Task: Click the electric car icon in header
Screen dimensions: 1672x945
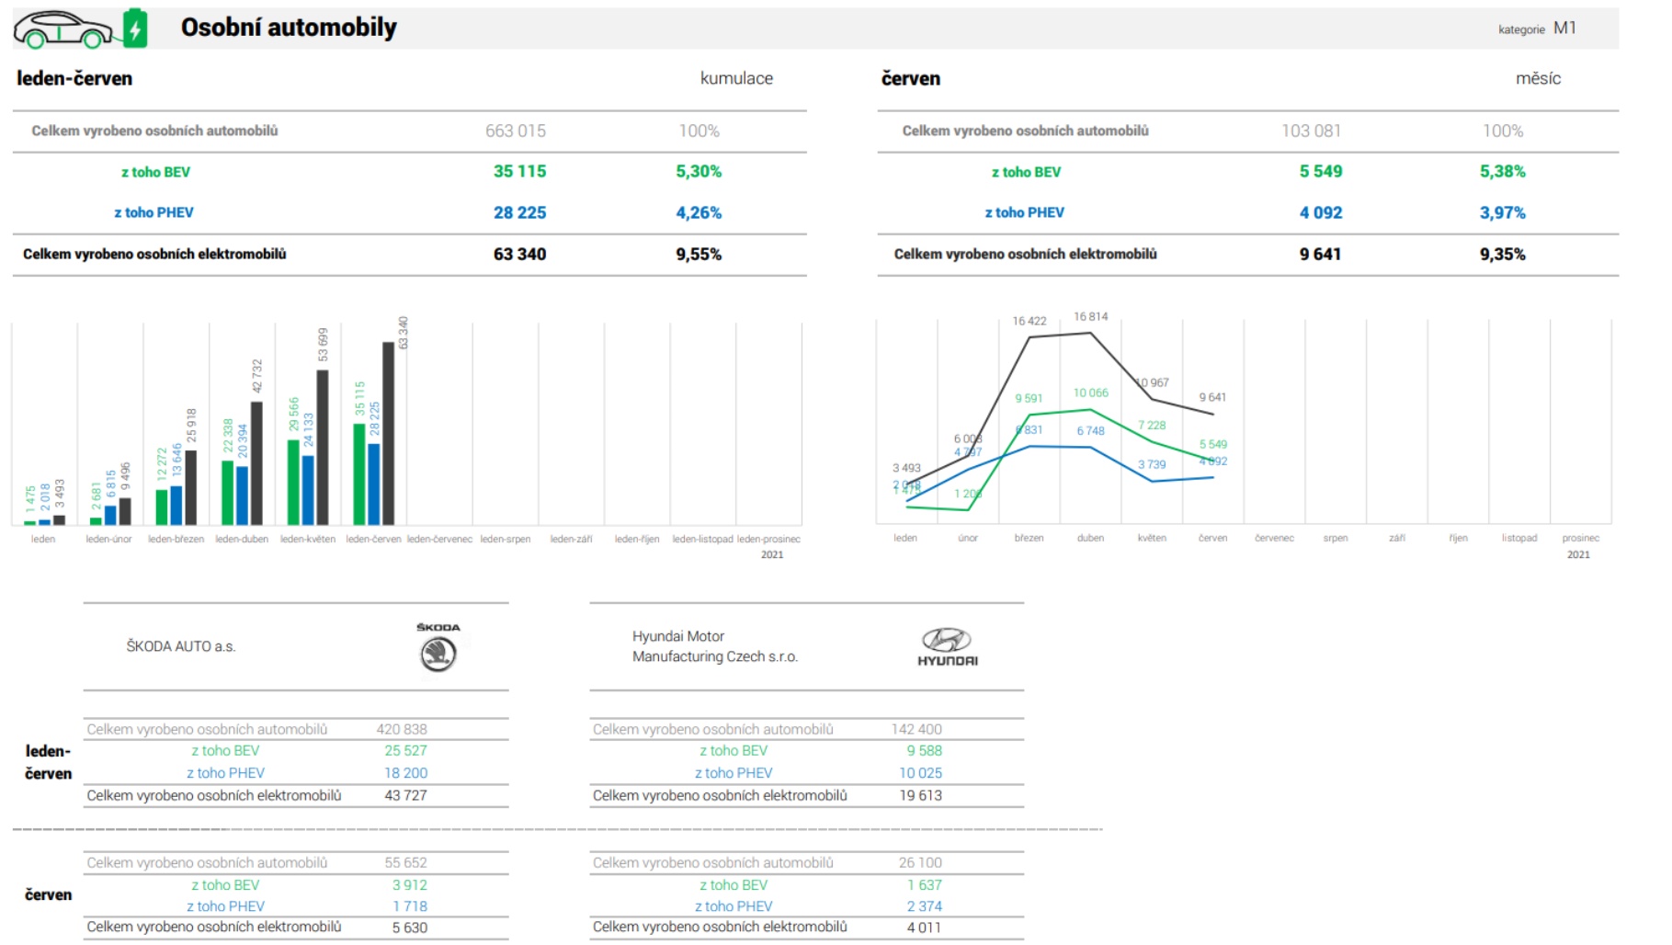Action: pos(63,28)
